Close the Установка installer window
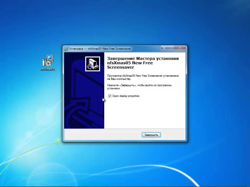This screenshot has width=250, height=187. pyautogui.click(x=180, y=48)
